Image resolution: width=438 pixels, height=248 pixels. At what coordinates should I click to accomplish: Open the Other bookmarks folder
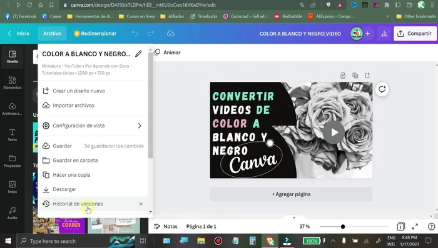[416, 16]
